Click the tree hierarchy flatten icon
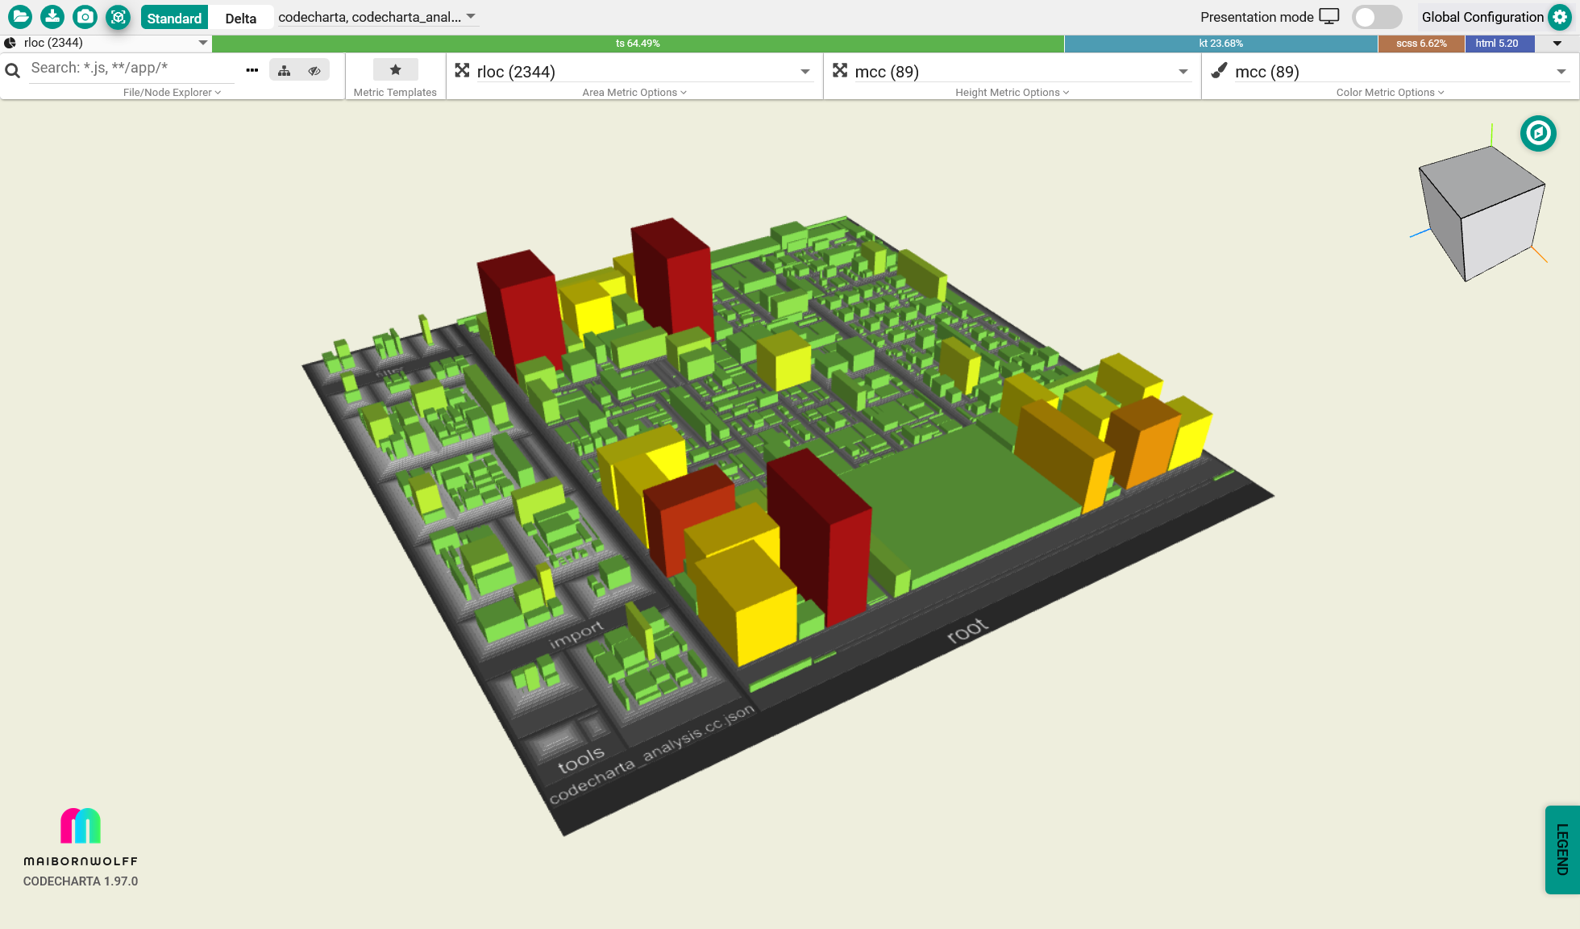The height and width of the screenshot is (929, 1580). coord(285,71)
